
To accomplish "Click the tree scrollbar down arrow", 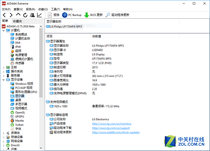I will click(x=41, y=148).
